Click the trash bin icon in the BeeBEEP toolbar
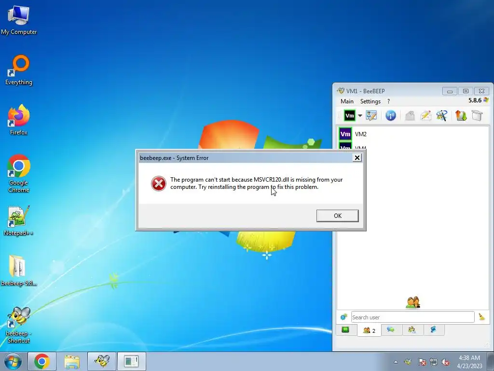Viewport: 494px width, 371px height. [477, 115]
